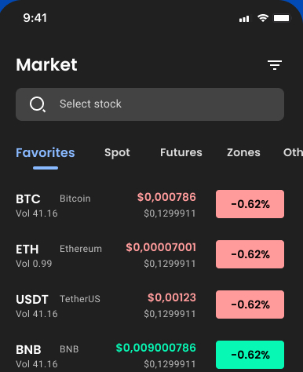Switch to the Spot tab
This screenshot has width=303, height=372.
click(117, 153)
